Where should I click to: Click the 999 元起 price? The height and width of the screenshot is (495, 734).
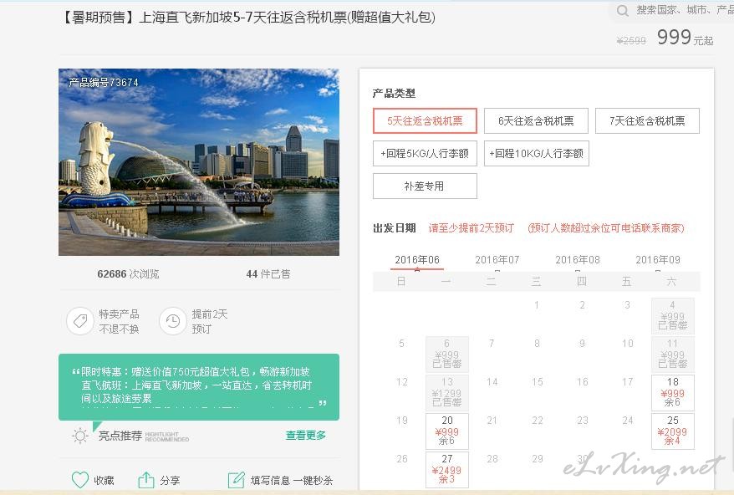coord(686,38)
